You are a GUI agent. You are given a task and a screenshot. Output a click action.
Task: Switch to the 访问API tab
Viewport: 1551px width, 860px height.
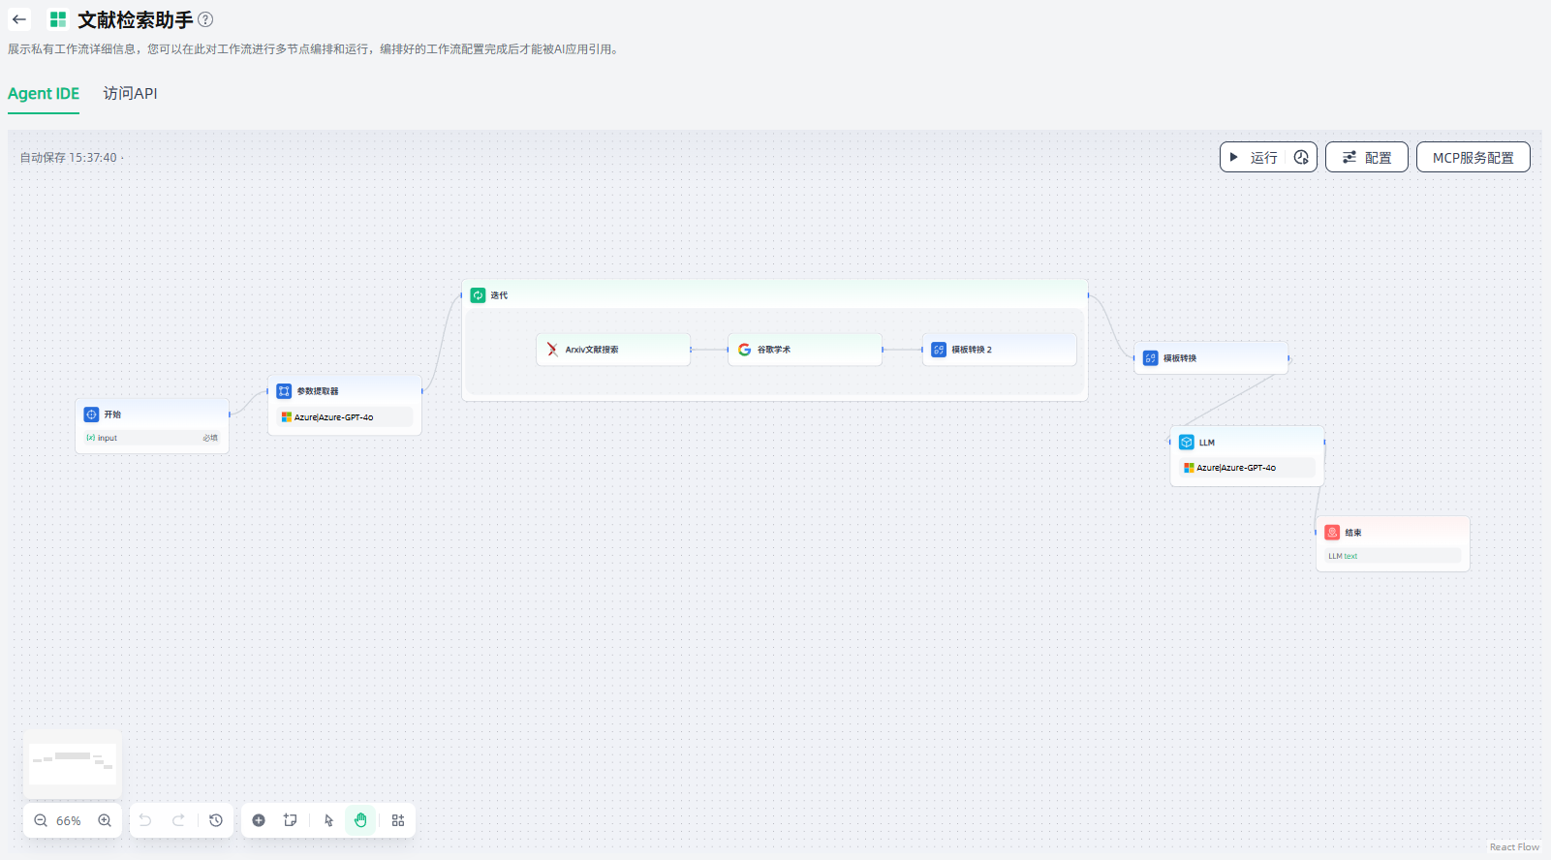click(130, 94)
